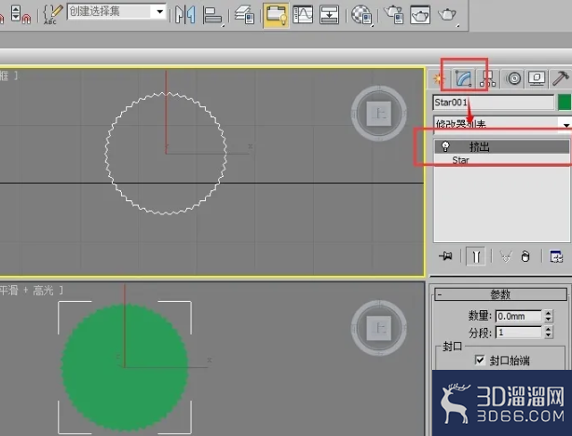This screenshot has height=436, width=572.
Task: Switch to the Hierarchy panel tab
Action: (488, 78)
